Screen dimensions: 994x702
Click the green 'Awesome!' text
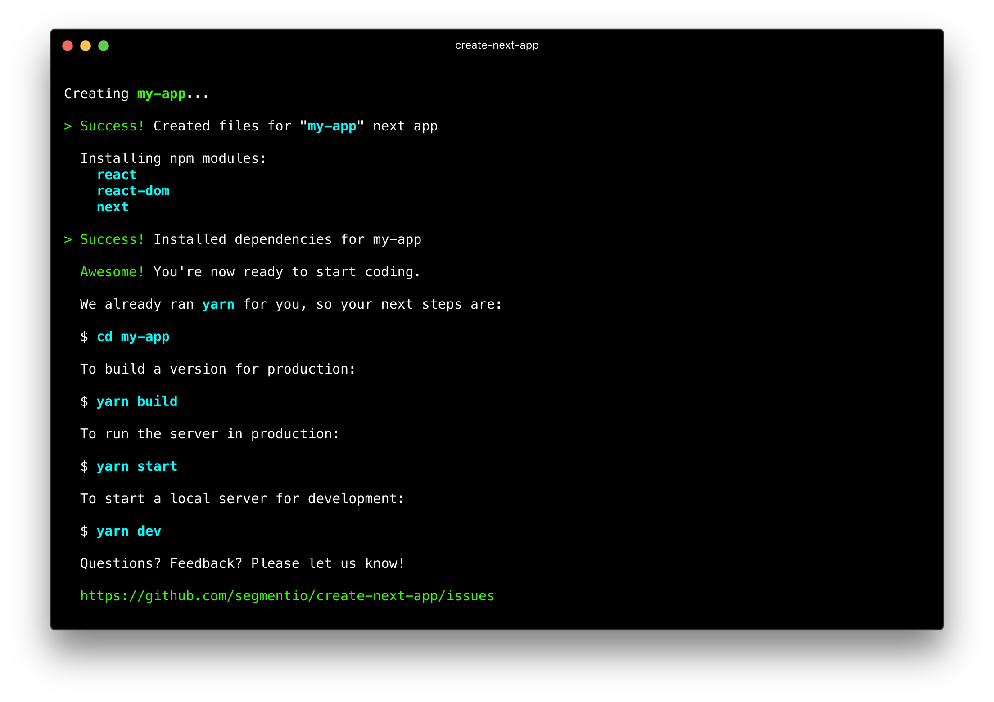[112, 272]
